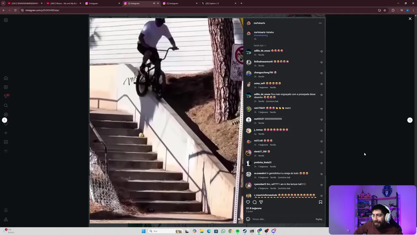Like the comment by ryanxzlee13

pos(321,185)
